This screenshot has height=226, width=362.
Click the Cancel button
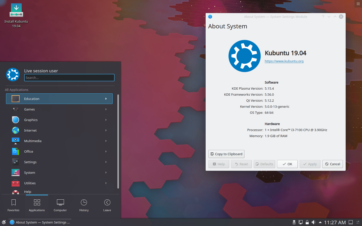coord(333,164)
